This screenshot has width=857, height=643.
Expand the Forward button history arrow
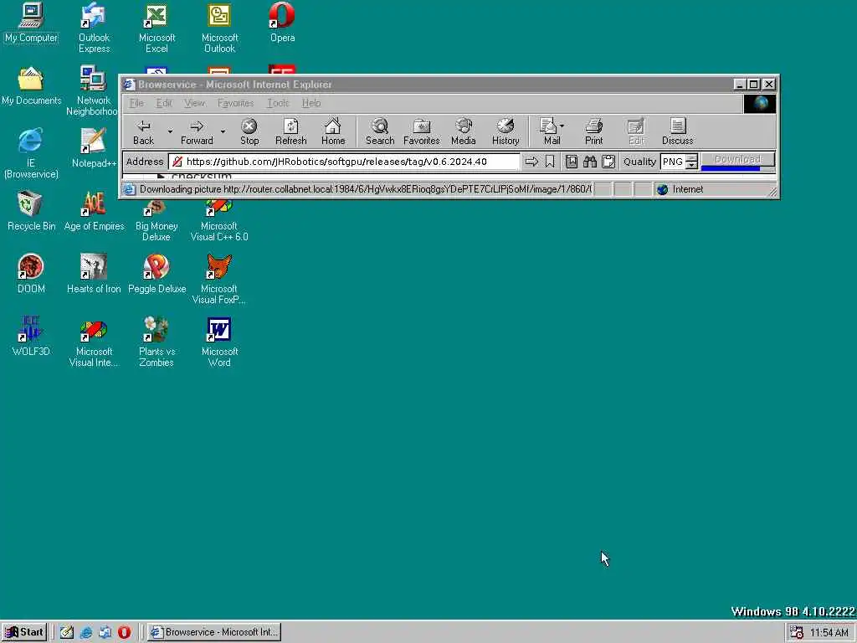tap(223, 131)
